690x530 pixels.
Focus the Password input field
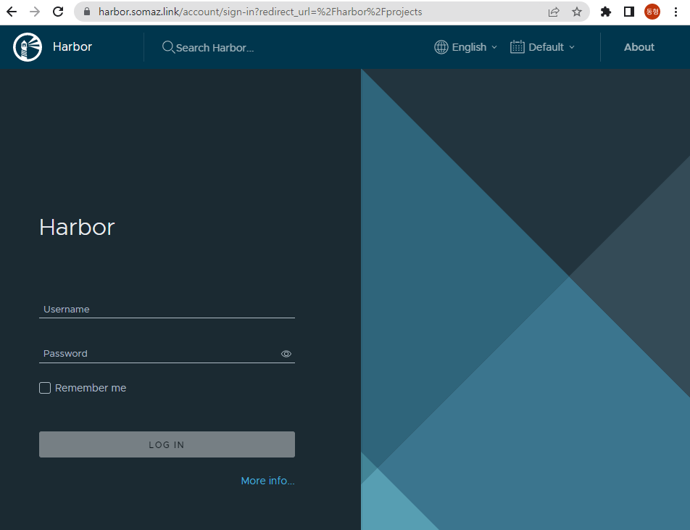tap(167, 354)
